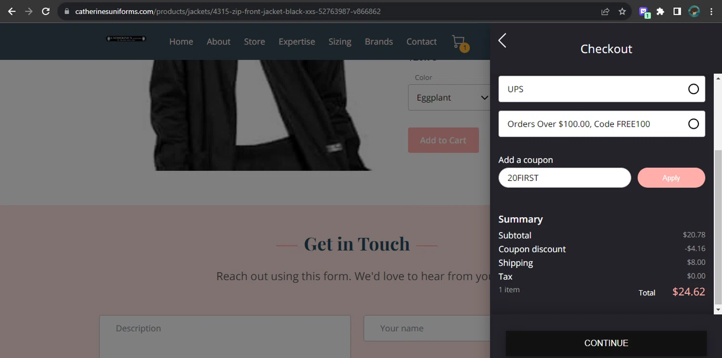722x358 pixels.
Task: Reload the page
Action: point(46,12)
